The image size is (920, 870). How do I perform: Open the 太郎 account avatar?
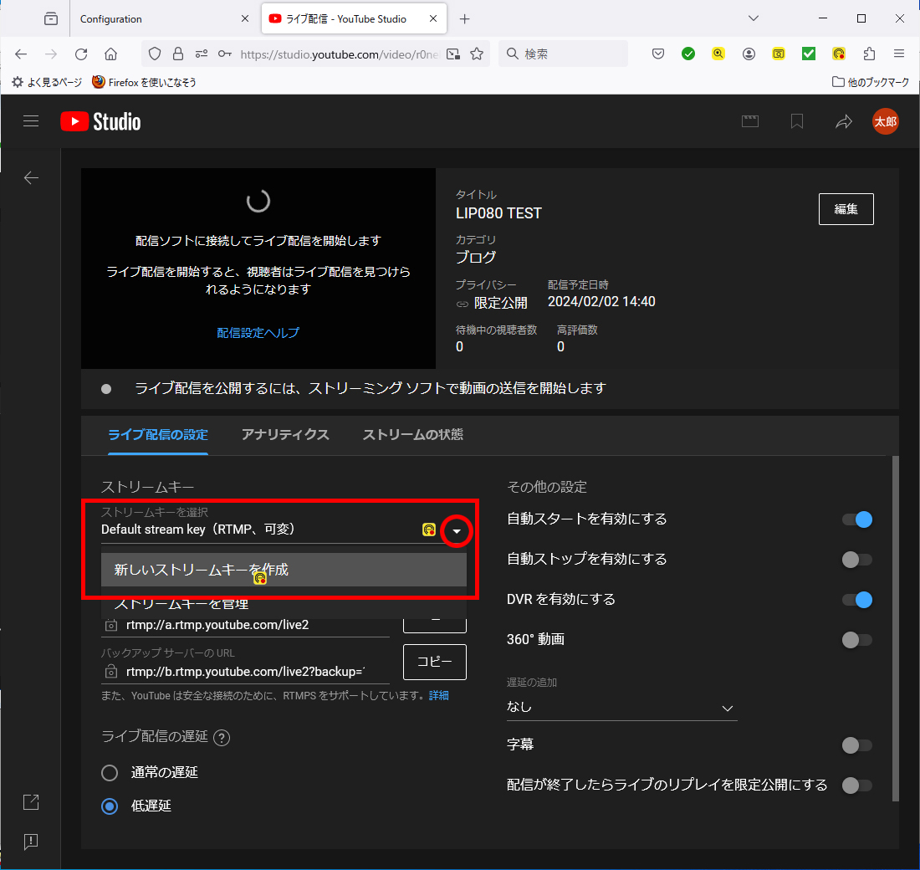coord(886,121)
